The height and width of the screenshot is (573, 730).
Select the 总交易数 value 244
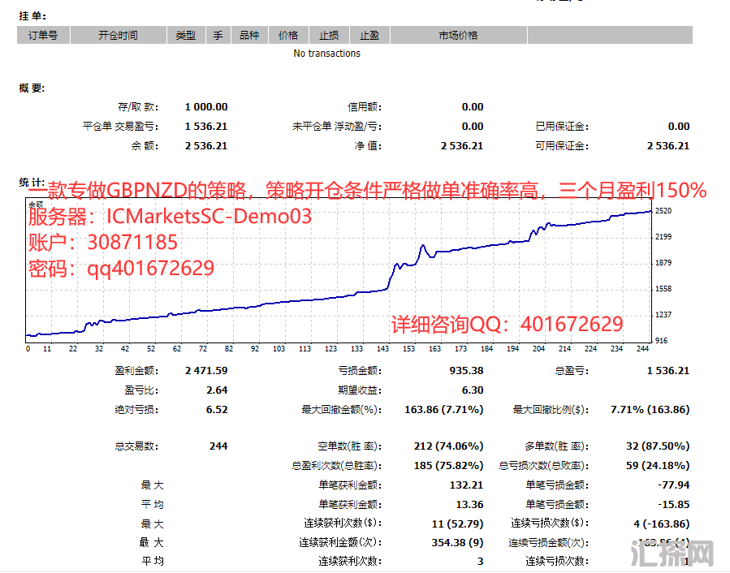click(x=218, y=446)
